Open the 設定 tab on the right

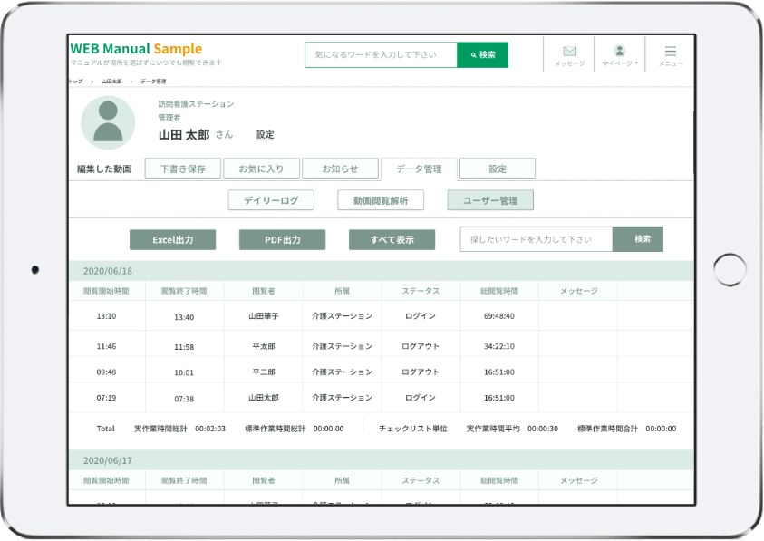pos(498,169)
